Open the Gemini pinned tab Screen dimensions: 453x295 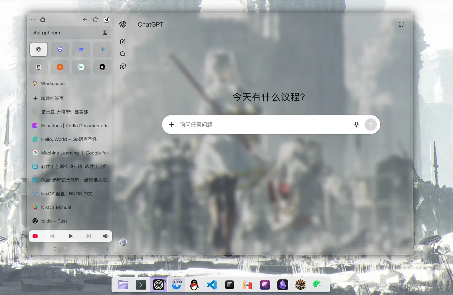click(x=102, y=49)
